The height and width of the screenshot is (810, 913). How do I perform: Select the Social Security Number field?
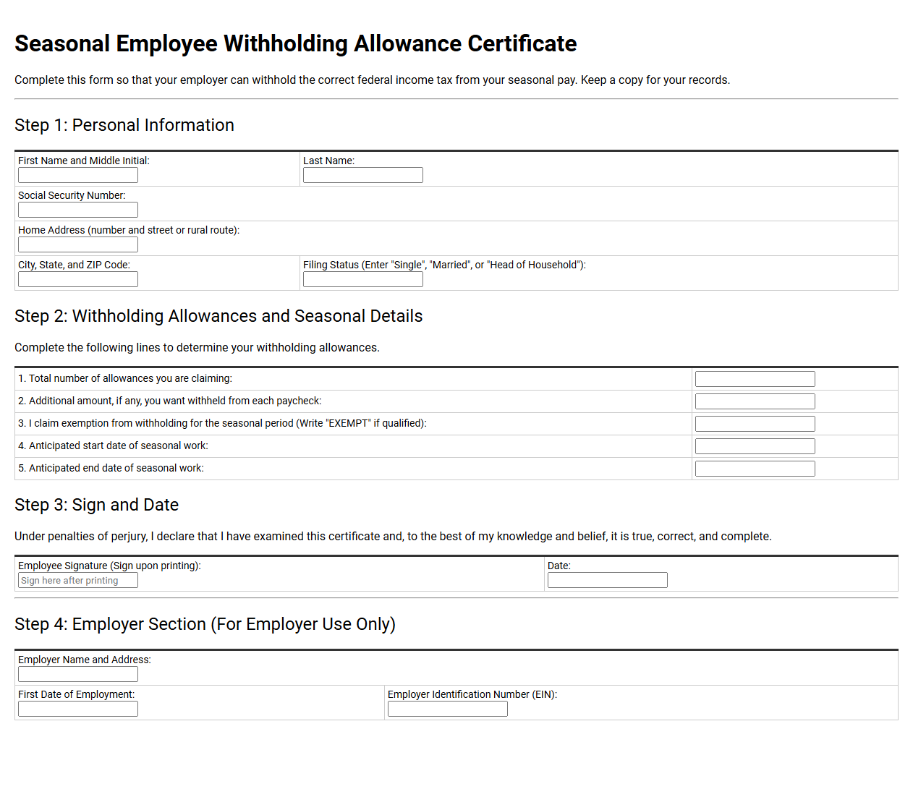tap(78, 210)
